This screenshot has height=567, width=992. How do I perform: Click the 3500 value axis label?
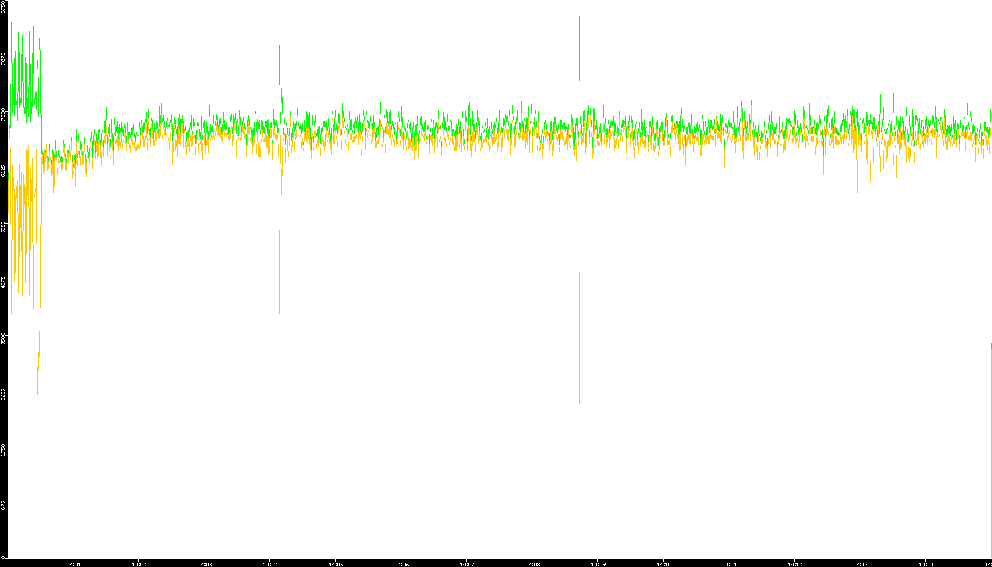click(3, 337)
